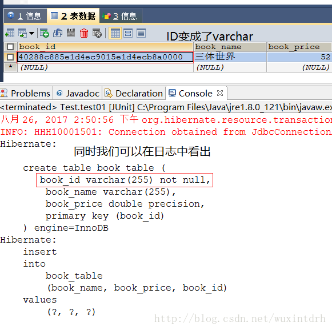
Task: Click the duplicate current row icon
Action: click(58, 33)
